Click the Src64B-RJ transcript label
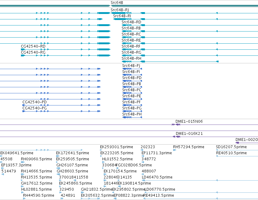The width and height of the screenshot is (258, 200). pos(120,10)
